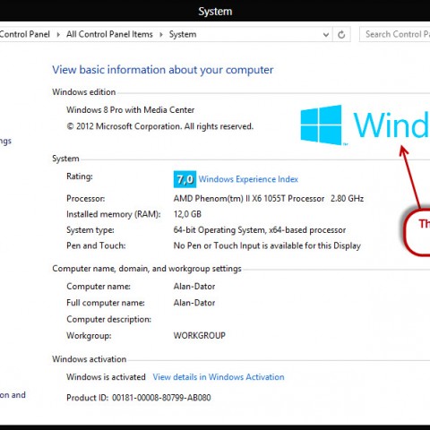The image size is (430, 430).
Task: Click the 2012 Microsoft Corporation copyright line
Action: [159, 126]
